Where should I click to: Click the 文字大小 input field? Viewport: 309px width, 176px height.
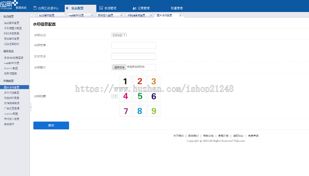pos(134,56)
